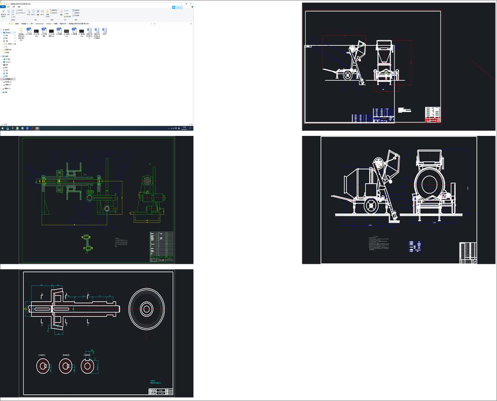
Task: Click Select all in the ribbon
Action: [76, 10]
